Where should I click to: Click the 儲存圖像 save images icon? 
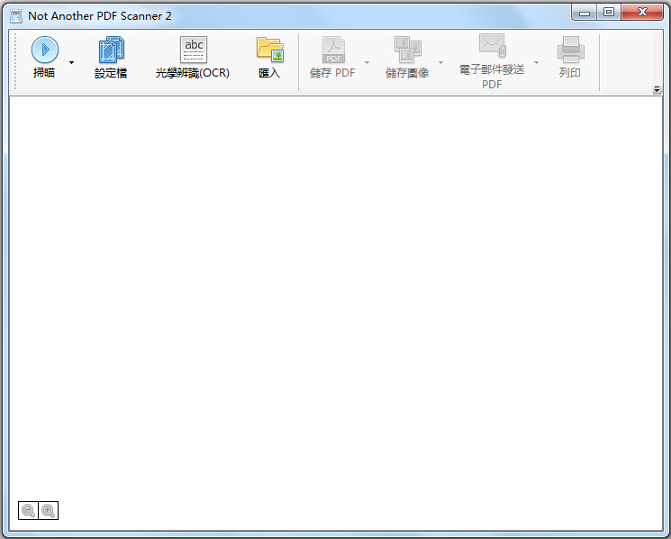(x=407, y=50)
